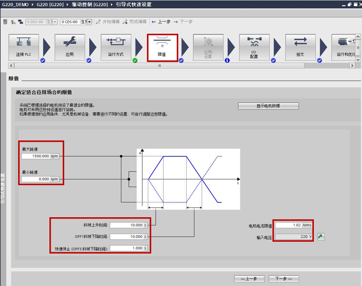Click the 下一步 >> button at bottom
The image size is (362, 286).
coord(283,279)
